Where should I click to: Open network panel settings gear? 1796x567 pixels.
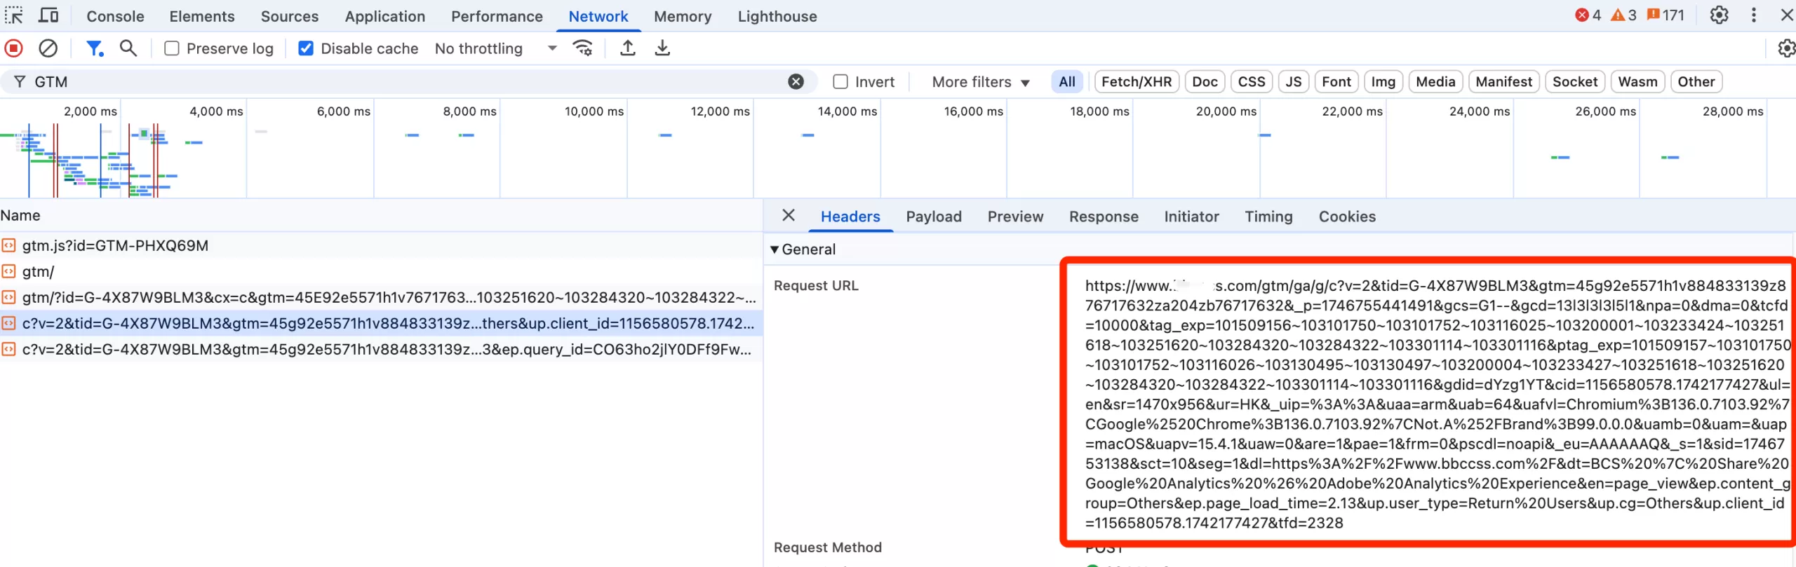click(1786, 48)
